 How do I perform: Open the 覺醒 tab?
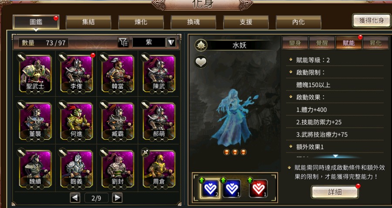point(322,43)
